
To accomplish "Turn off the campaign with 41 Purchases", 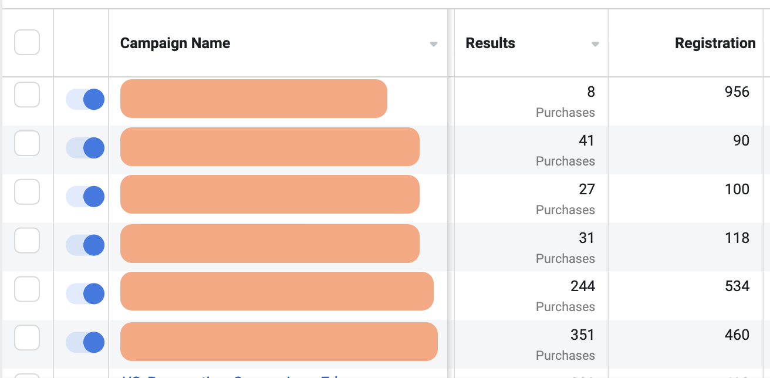I will 85,148.
